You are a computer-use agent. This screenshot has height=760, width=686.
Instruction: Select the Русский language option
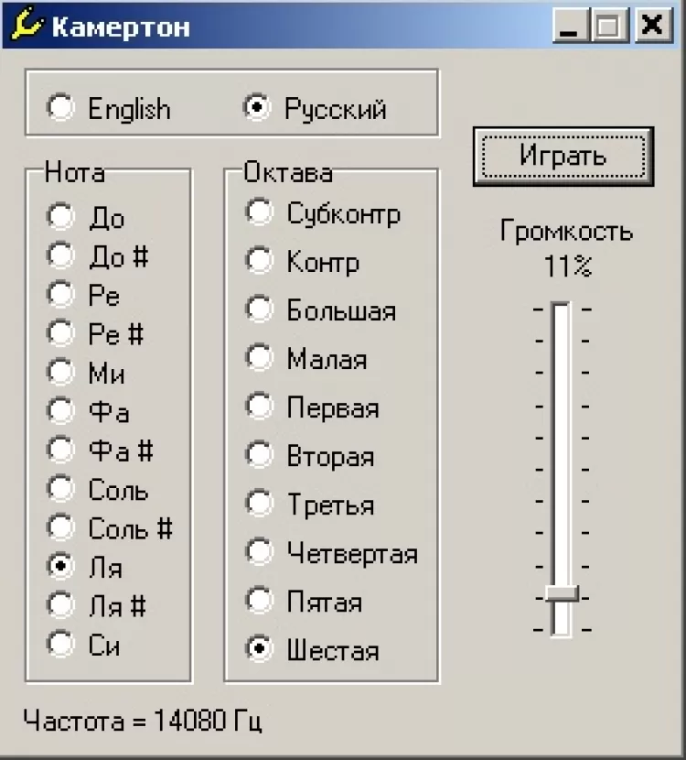[258, 108]
